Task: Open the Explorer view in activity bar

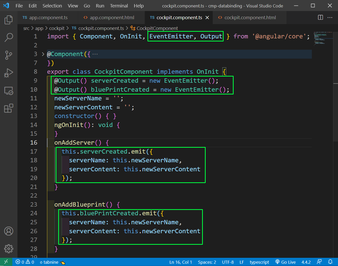Action: 9,20
